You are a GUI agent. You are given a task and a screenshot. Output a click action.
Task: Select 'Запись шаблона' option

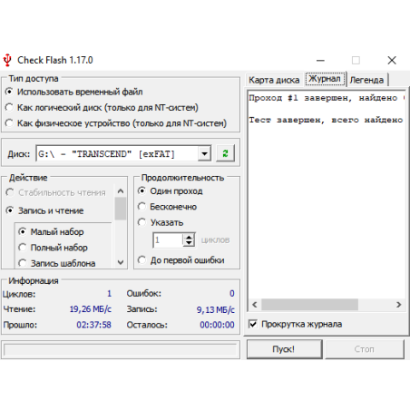pyautogui.click(x=57, y=263)
